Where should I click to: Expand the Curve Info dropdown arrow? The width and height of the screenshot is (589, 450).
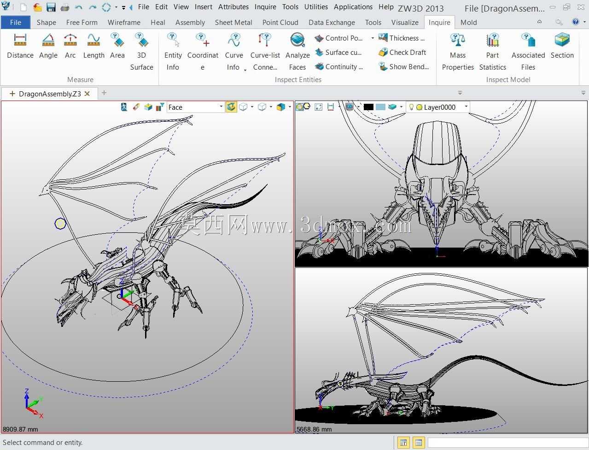point(245,70)
